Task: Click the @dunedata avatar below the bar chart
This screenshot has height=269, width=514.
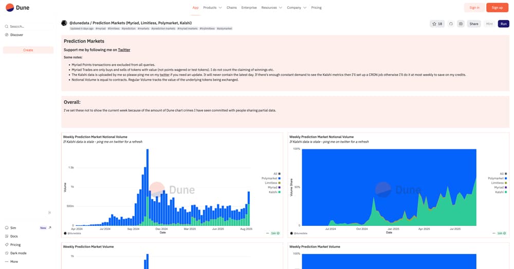Action: [65, 234]
